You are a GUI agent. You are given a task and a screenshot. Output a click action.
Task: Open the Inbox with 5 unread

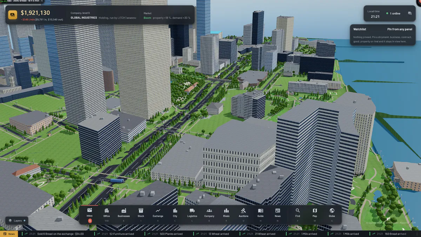(89, 215)
